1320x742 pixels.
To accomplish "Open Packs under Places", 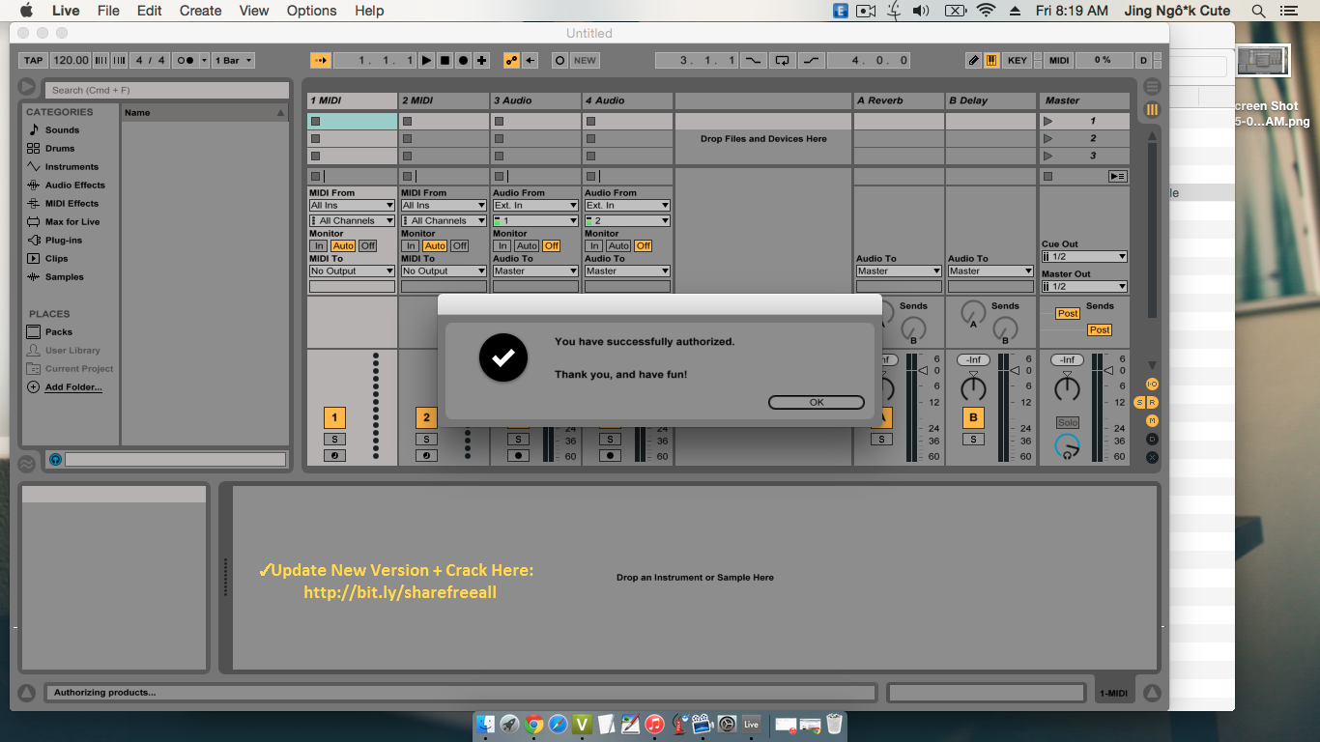I will coord(59,331).
